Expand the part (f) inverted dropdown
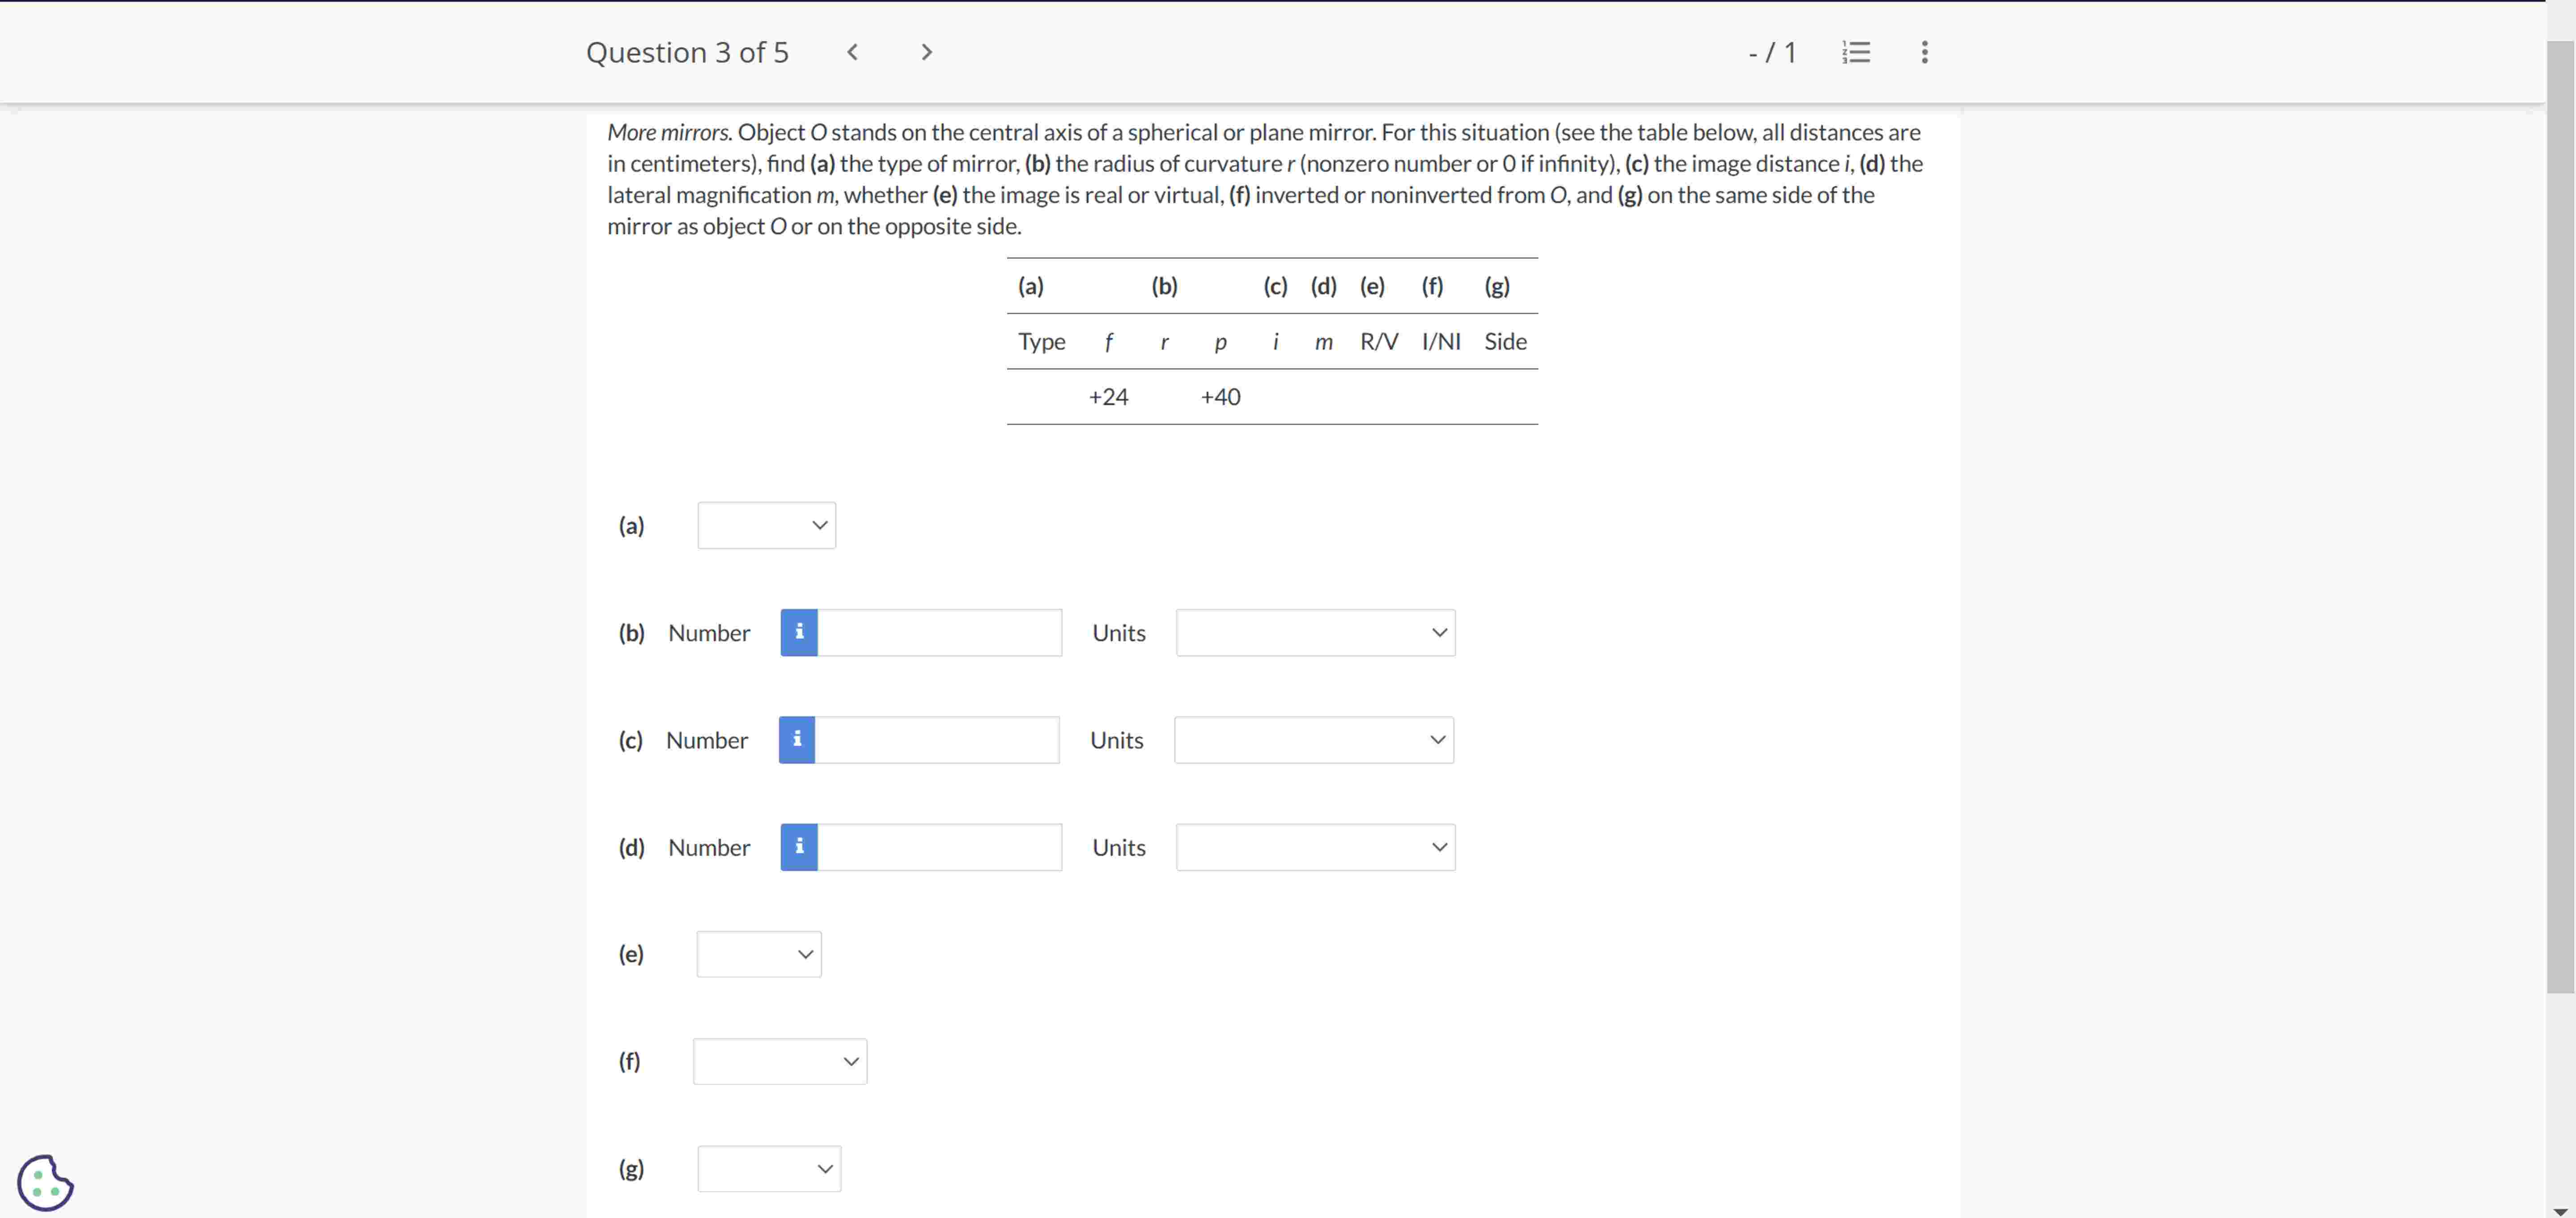 click(x=780, y=1061)
